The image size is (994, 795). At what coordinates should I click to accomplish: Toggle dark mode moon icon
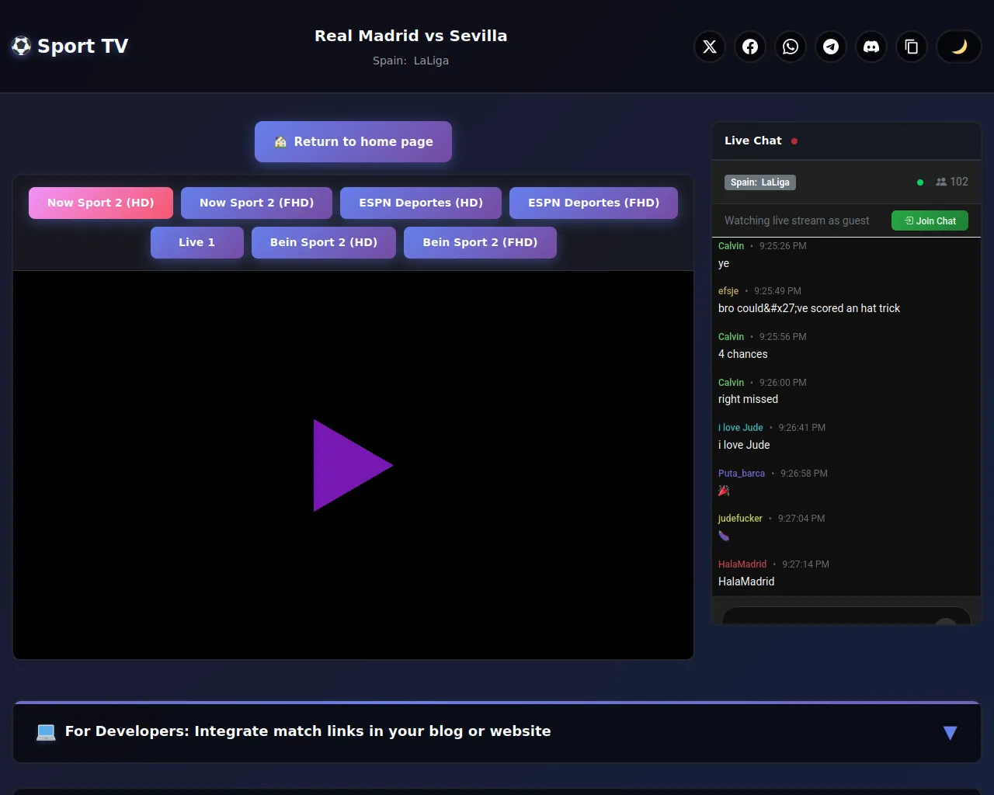[959, 47]
